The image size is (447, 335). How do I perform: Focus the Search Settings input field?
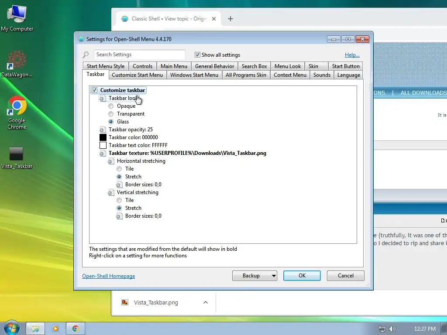point(140,55)
